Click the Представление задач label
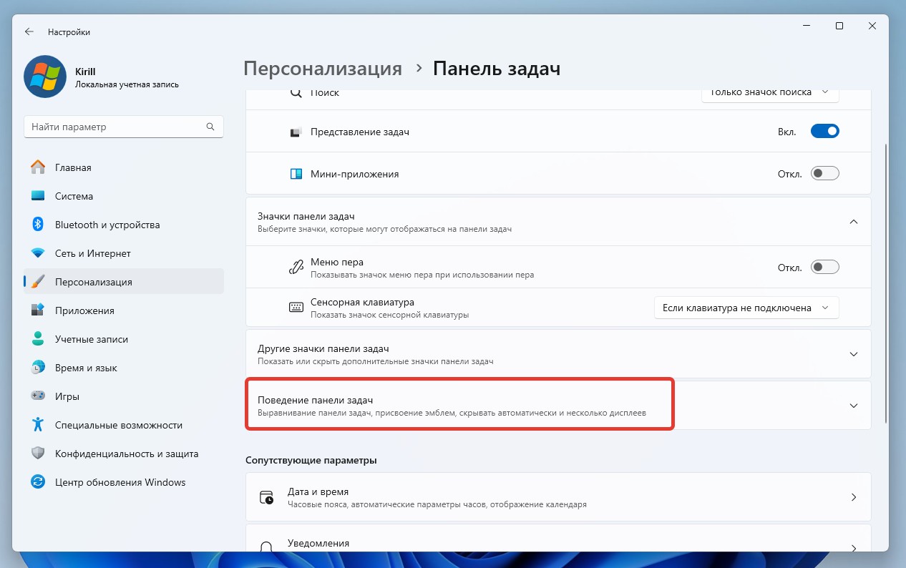906x568 pixels. pyautogui.click(x=360, y=132)
